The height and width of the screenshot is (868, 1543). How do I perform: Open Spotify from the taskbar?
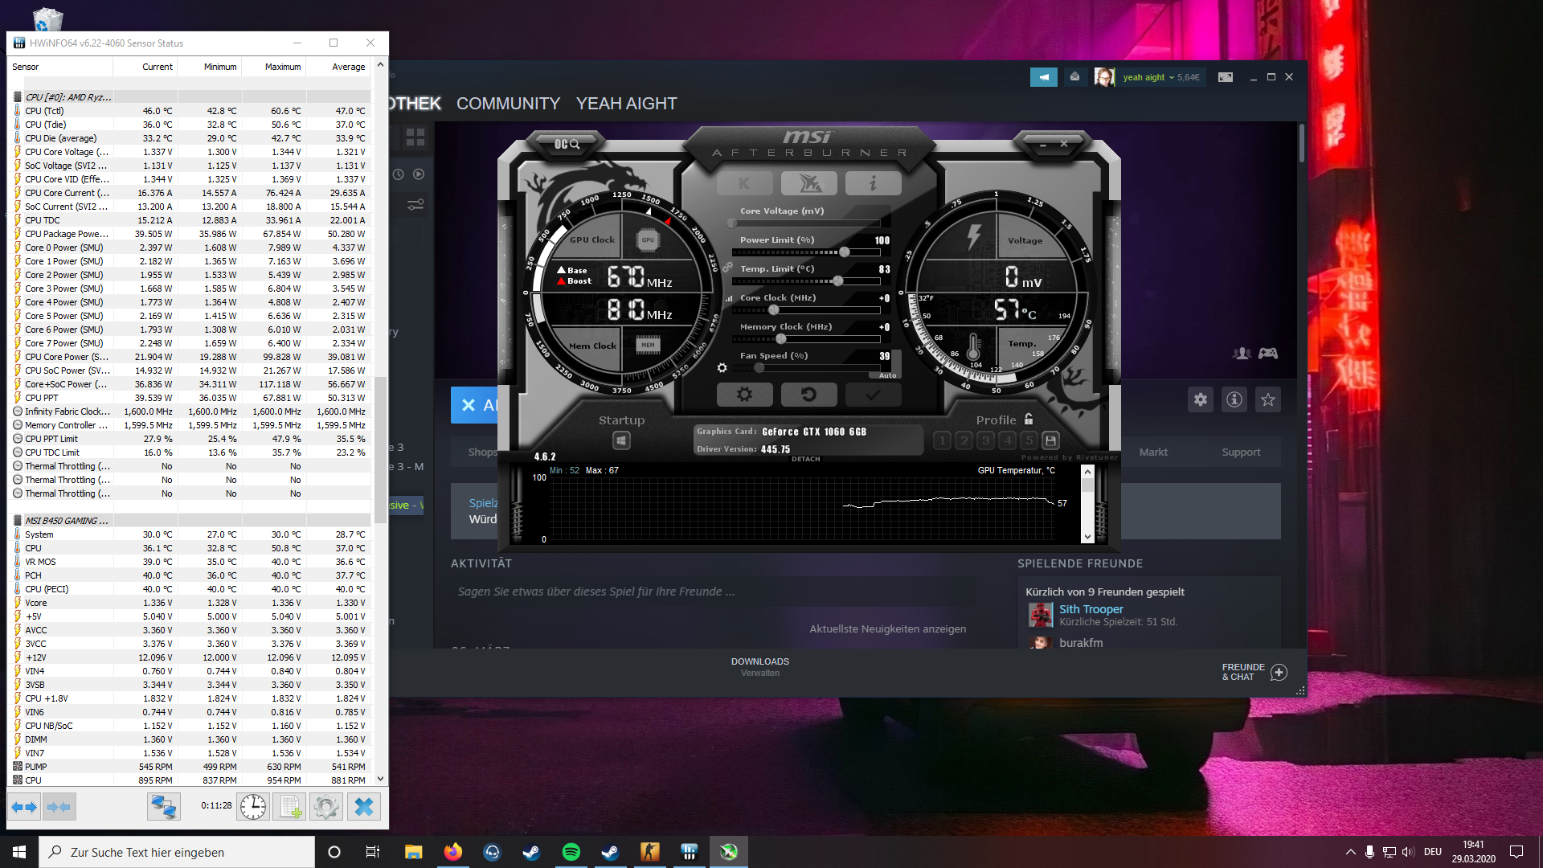(571, 852)
